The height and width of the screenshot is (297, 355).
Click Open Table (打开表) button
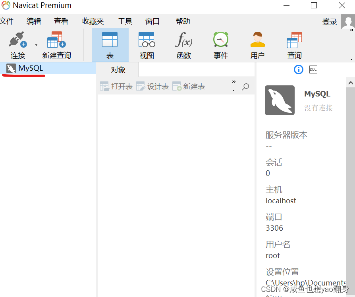click(116, 86)
